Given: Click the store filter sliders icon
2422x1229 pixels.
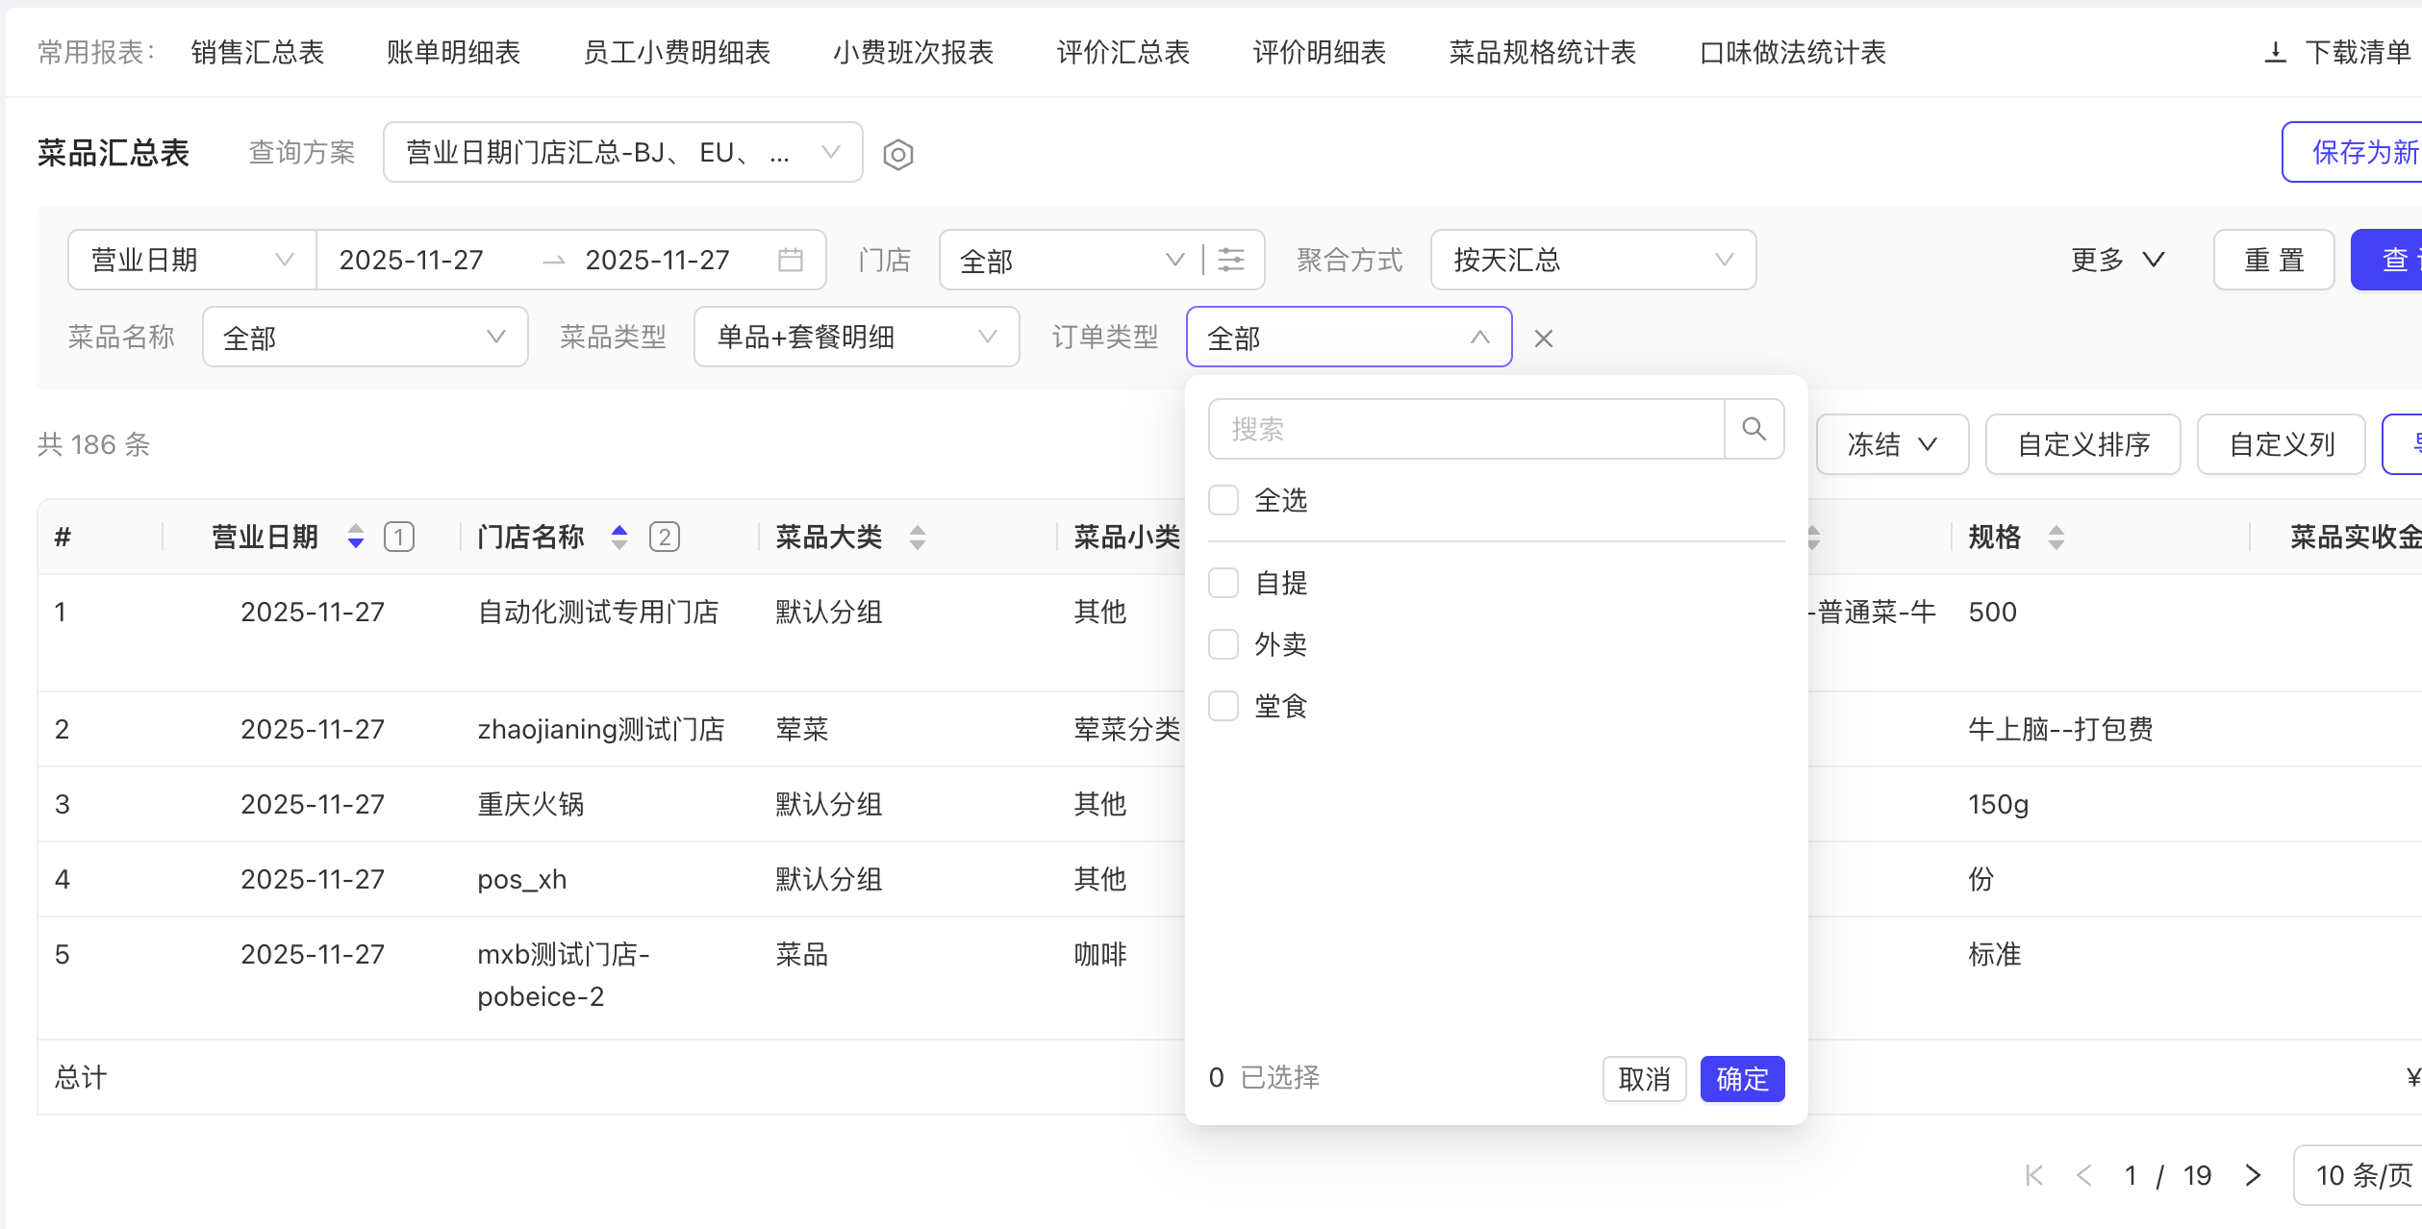Looking at the screenshot, I should pos(1230,260).
